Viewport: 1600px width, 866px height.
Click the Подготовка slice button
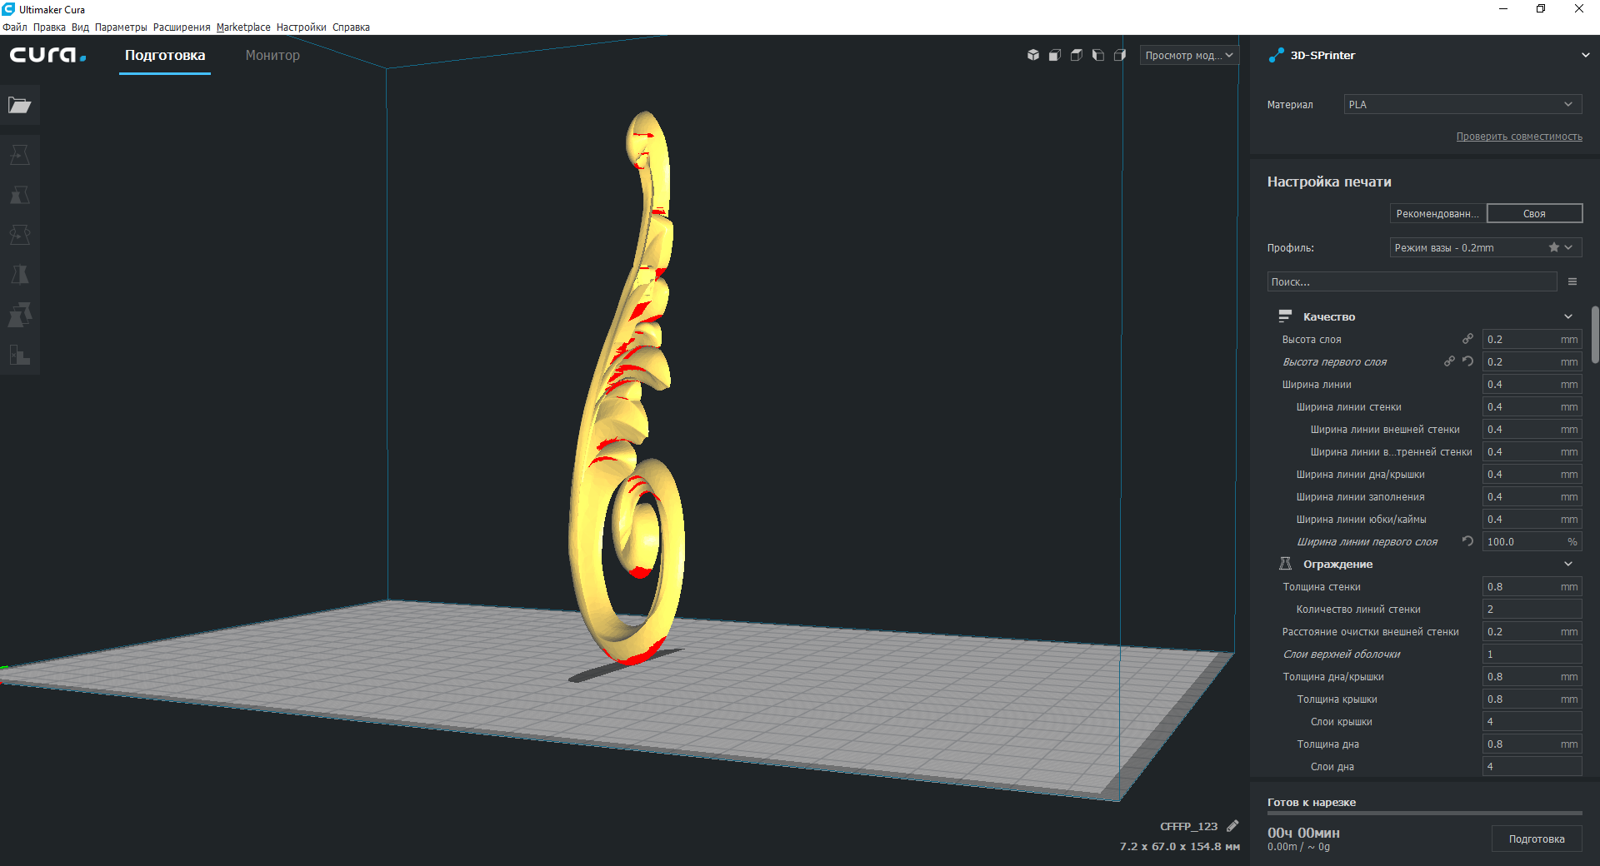[1536, 839]
